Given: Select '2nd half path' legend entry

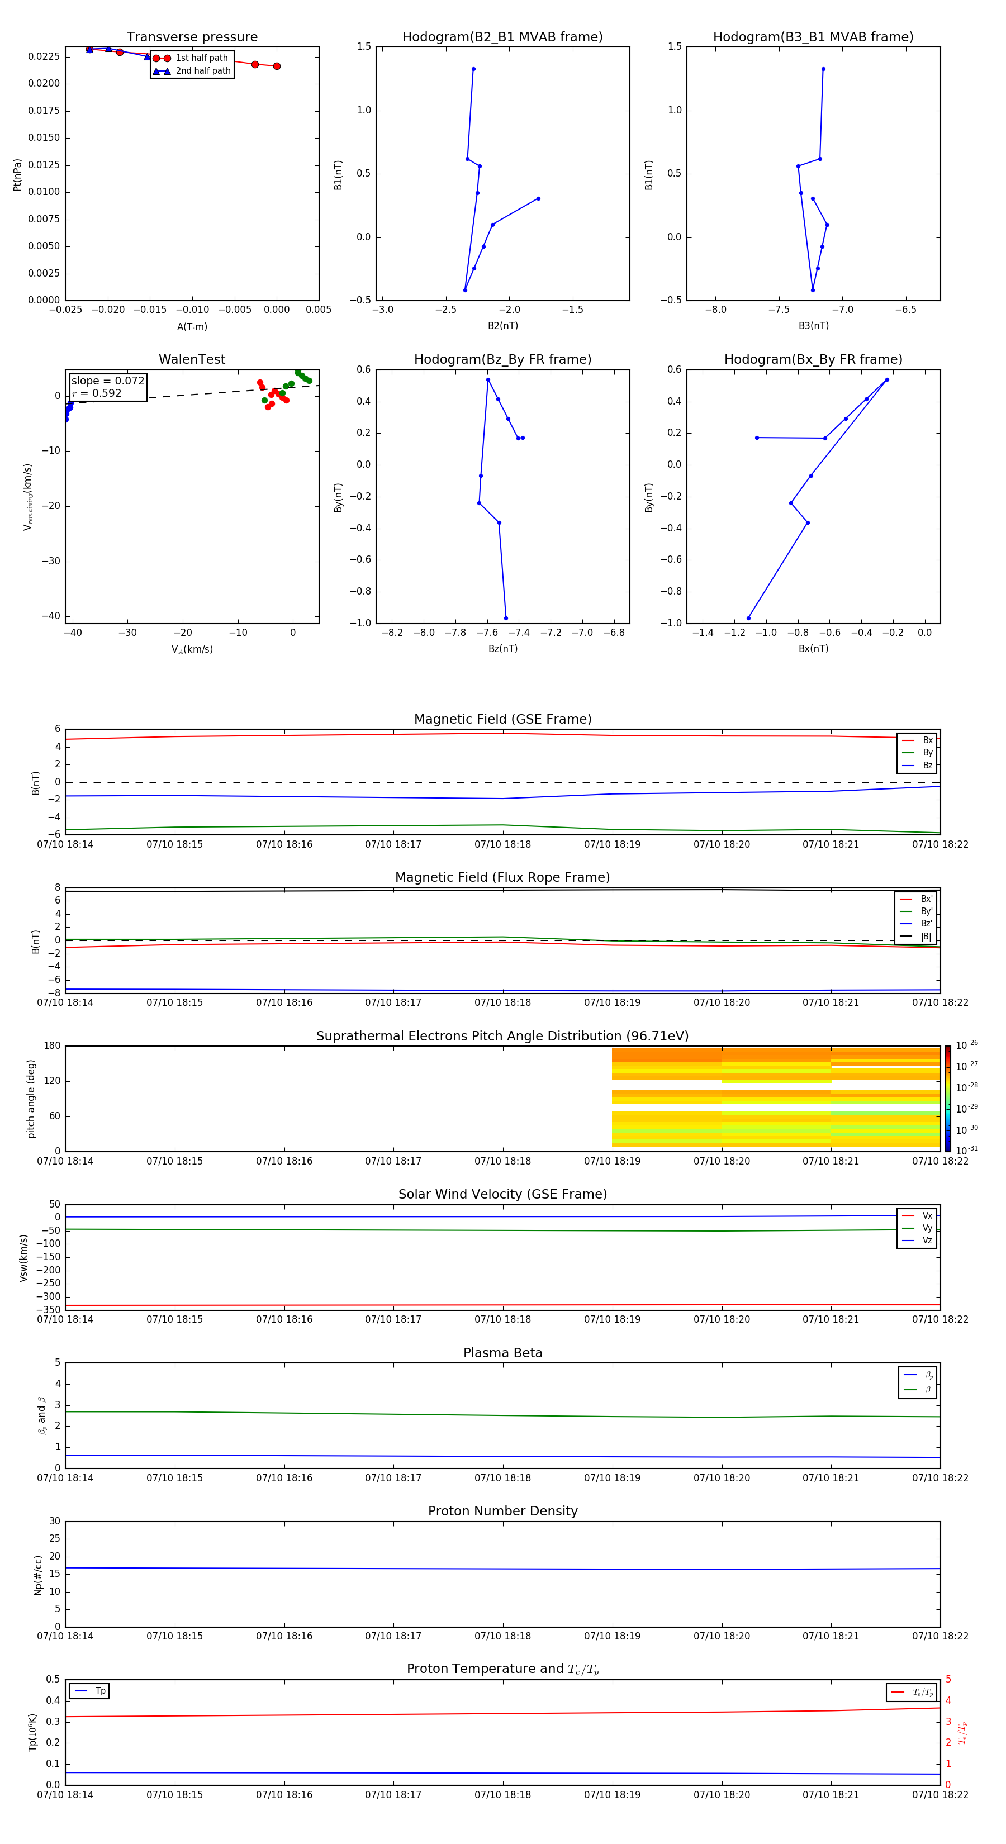Looking at the screenshot, I should [191, 71].
